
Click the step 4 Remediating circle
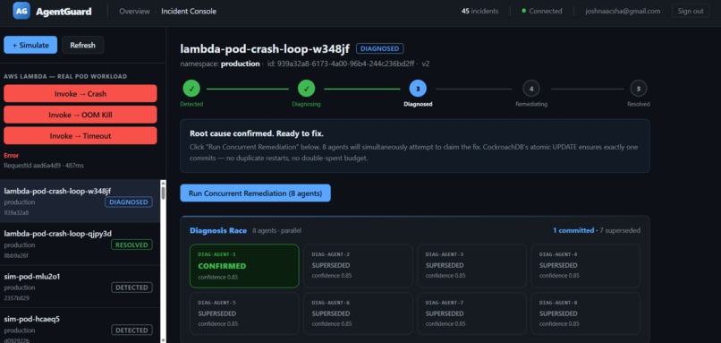[x=531, y=89]
